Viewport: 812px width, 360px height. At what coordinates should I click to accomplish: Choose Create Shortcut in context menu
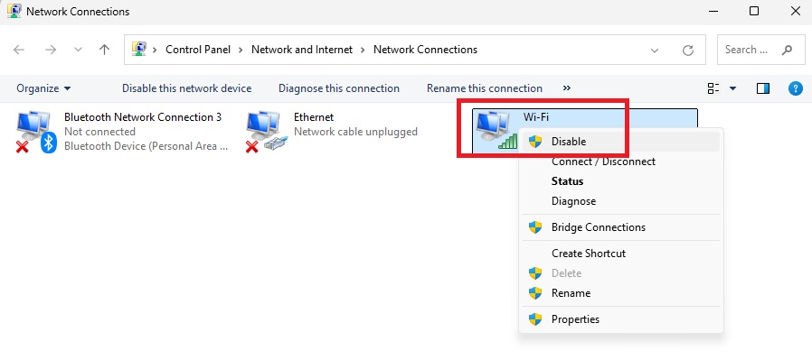pos(620,254)
